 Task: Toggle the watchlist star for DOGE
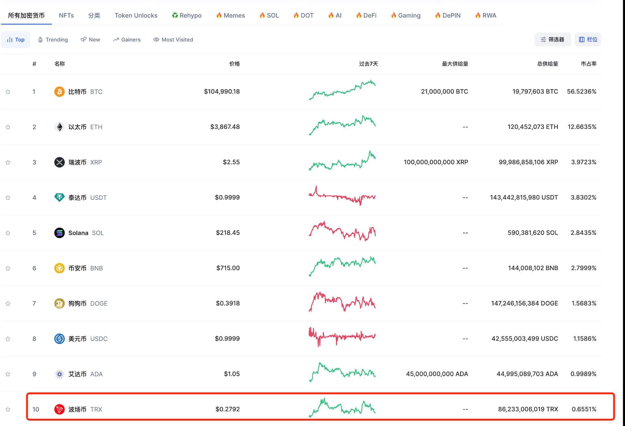8,304
